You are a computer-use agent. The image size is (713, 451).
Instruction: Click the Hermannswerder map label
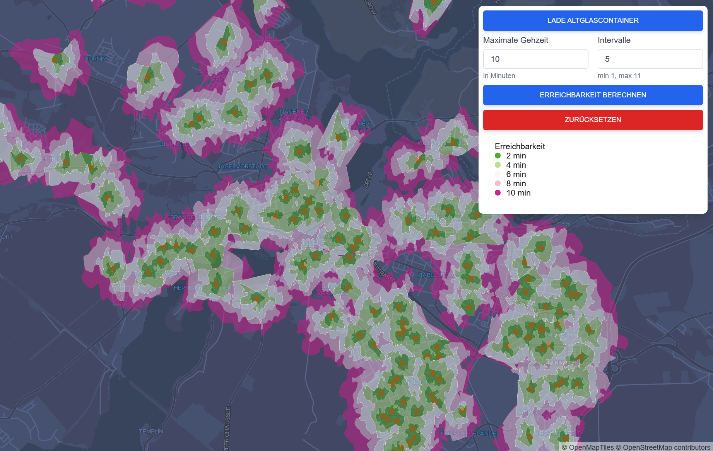(x=203, y=288)
